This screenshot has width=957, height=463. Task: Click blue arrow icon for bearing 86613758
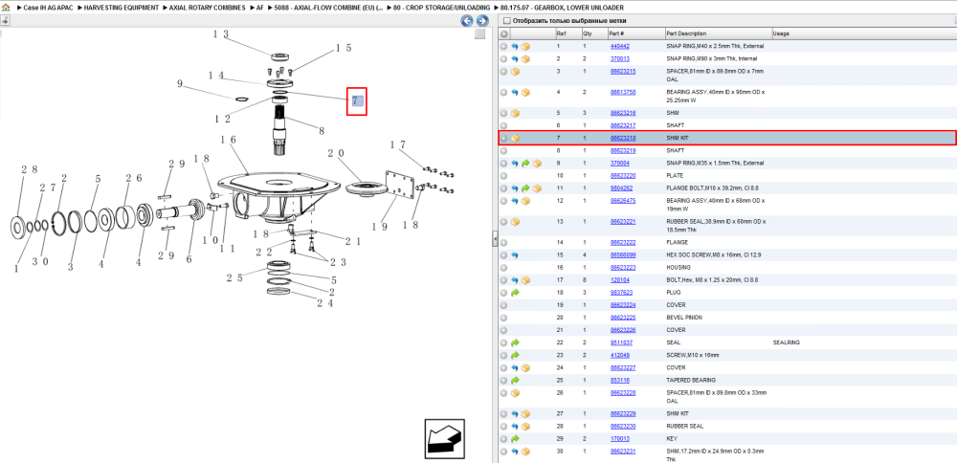pyautogui.click(x=515, y=92)
